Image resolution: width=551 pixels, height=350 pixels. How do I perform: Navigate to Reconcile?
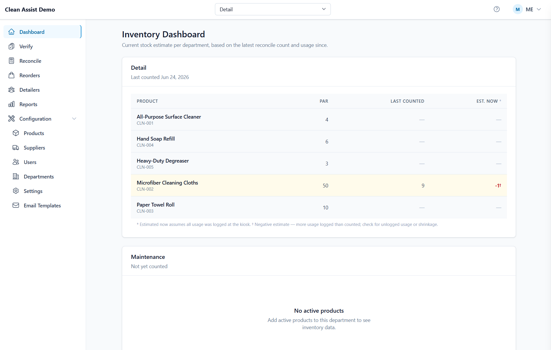tap(42, 61)
